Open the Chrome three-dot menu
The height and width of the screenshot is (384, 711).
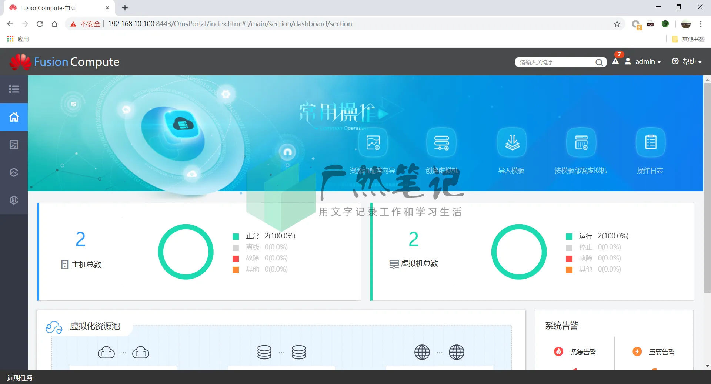click(701, 24)
